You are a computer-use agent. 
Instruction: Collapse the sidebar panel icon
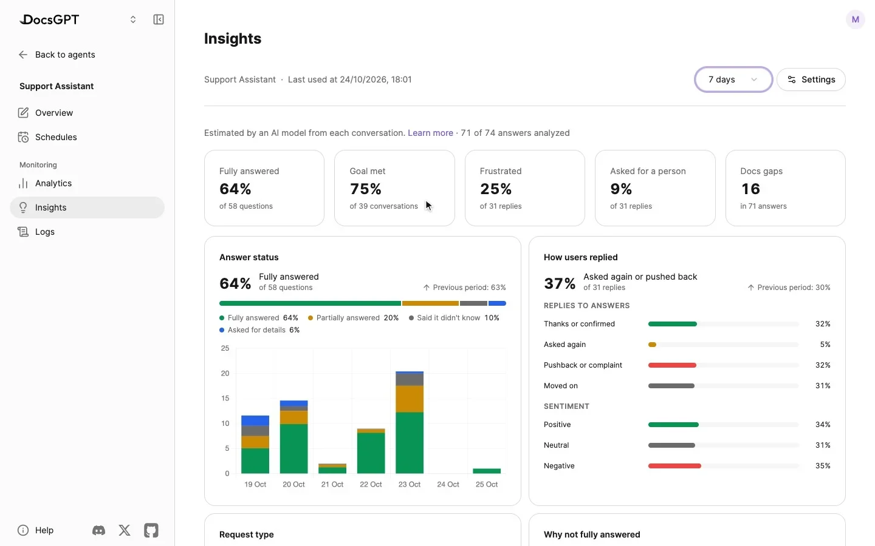(159, 19)
